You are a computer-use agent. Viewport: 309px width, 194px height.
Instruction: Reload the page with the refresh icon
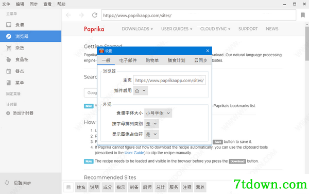coord(95,15)
